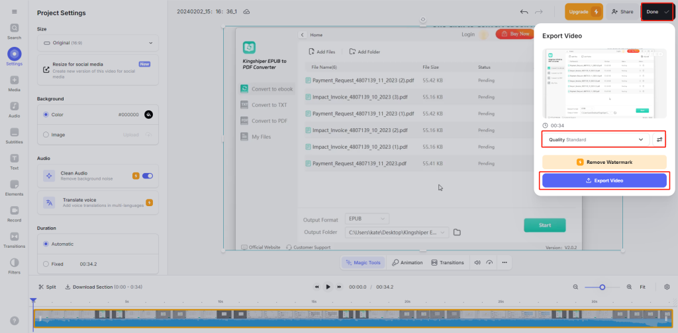The image size is (678, 333).
Task: Redo the last action
Action: 539,12
